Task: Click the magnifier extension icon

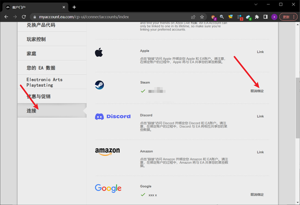Action: [221, 17]
